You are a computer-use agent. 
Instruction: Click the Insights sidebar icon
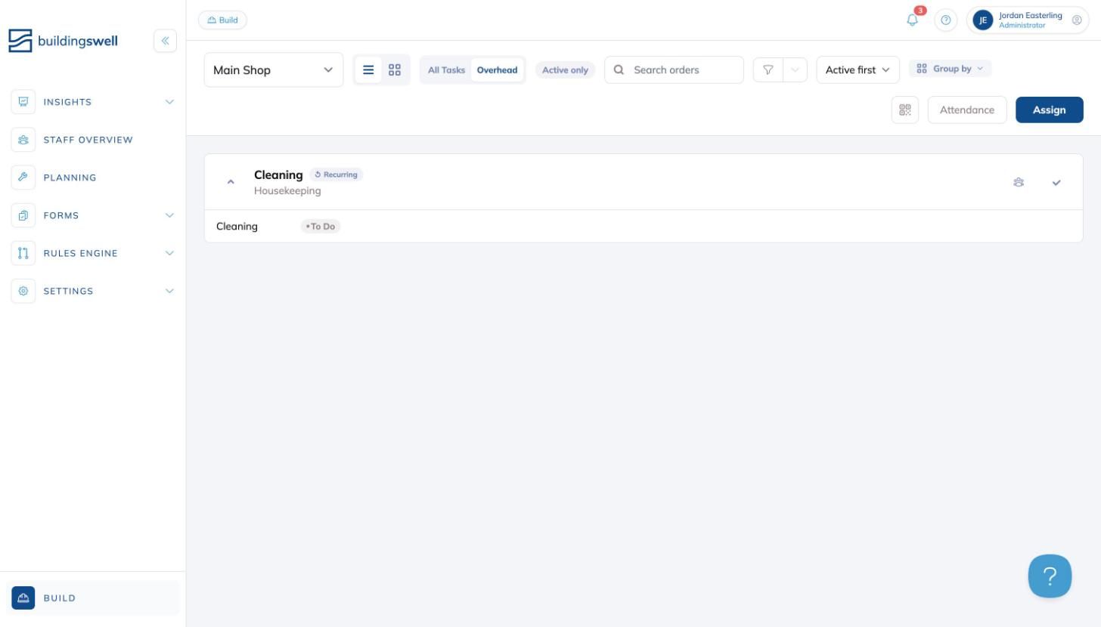click(23, 102)
